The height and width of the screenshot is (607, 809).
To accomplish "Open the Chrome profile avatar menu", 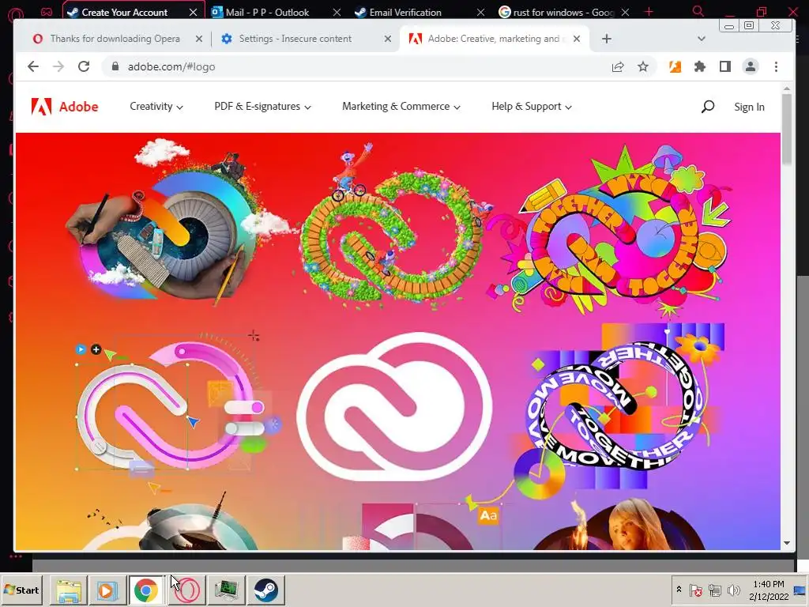I will pos(751,66).
